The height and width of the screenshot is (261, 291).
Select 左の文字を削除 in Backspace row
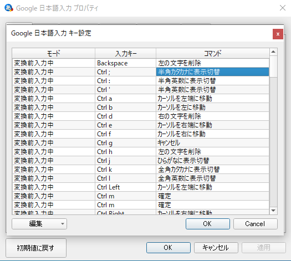pos(212,63)
